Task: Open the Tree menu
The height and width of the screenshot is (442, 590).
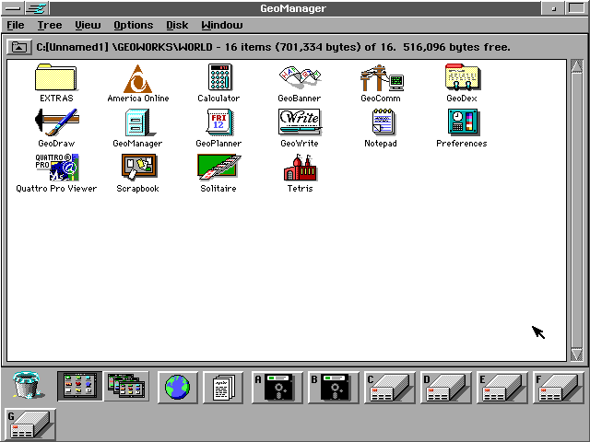Action: pos(49,25)
